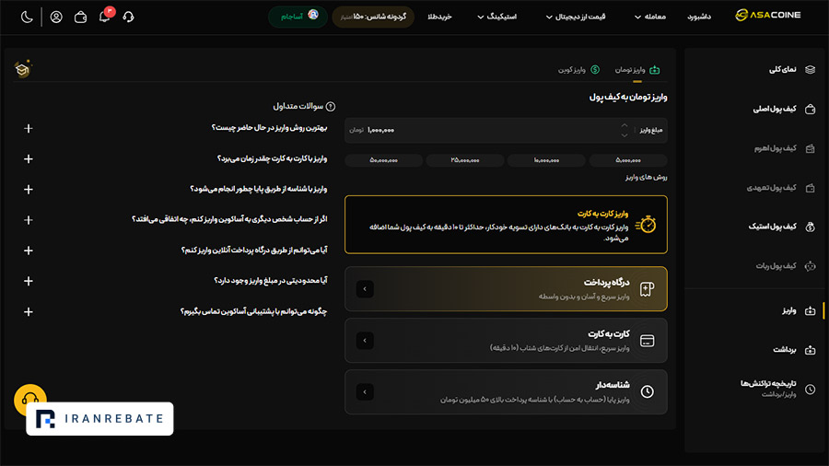This screenshot has width=829, height=466.
Task: Select the 25,000,000 preset amount
Action: (x=465, y=160)
